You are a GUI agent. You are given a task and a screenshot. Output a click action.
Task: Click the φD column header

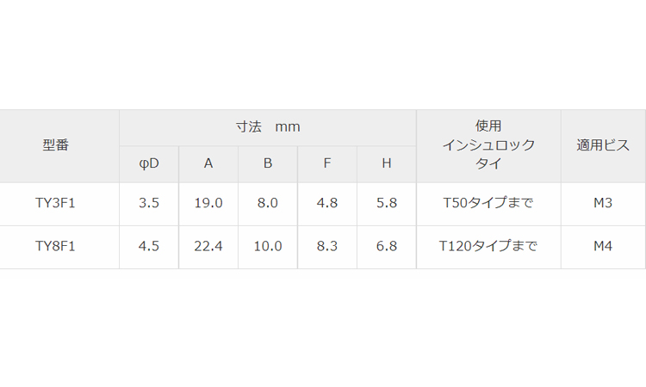pyautogui.click(x=148, y=163)
